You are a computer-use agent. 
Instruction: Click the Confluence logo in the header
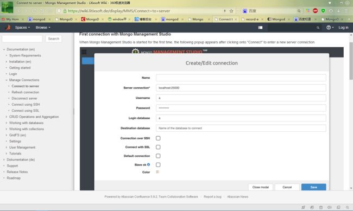click(x=8, y=28)
